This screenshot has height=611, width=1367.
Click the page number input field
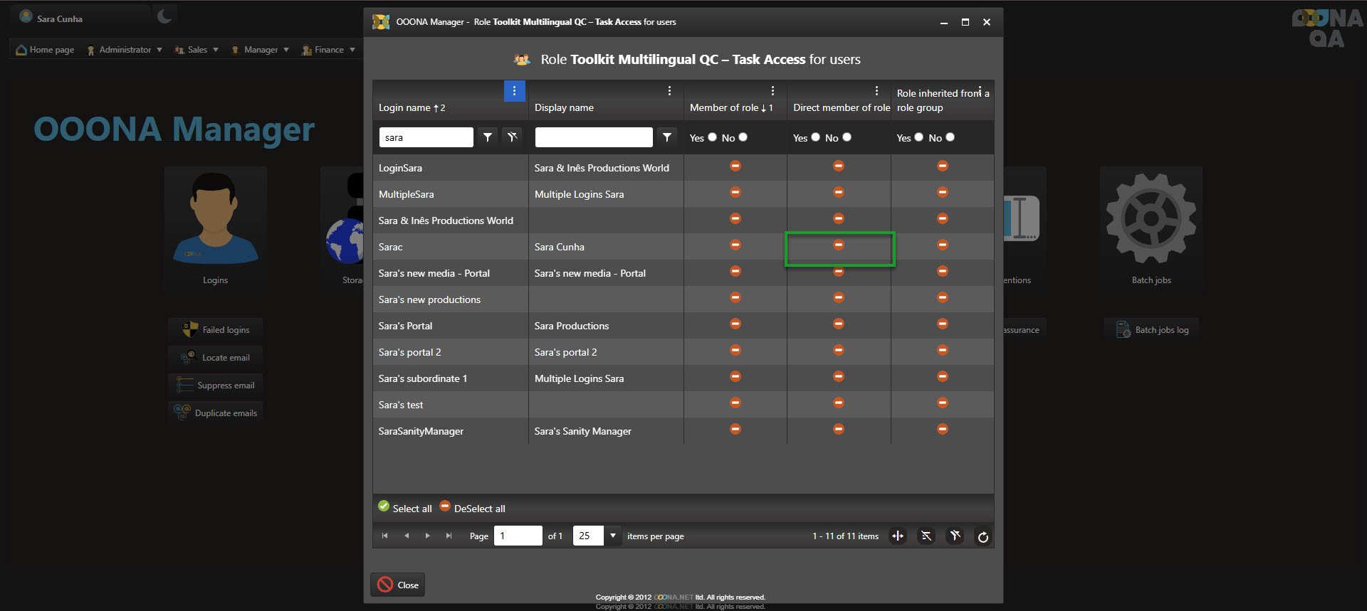point(518,536)
